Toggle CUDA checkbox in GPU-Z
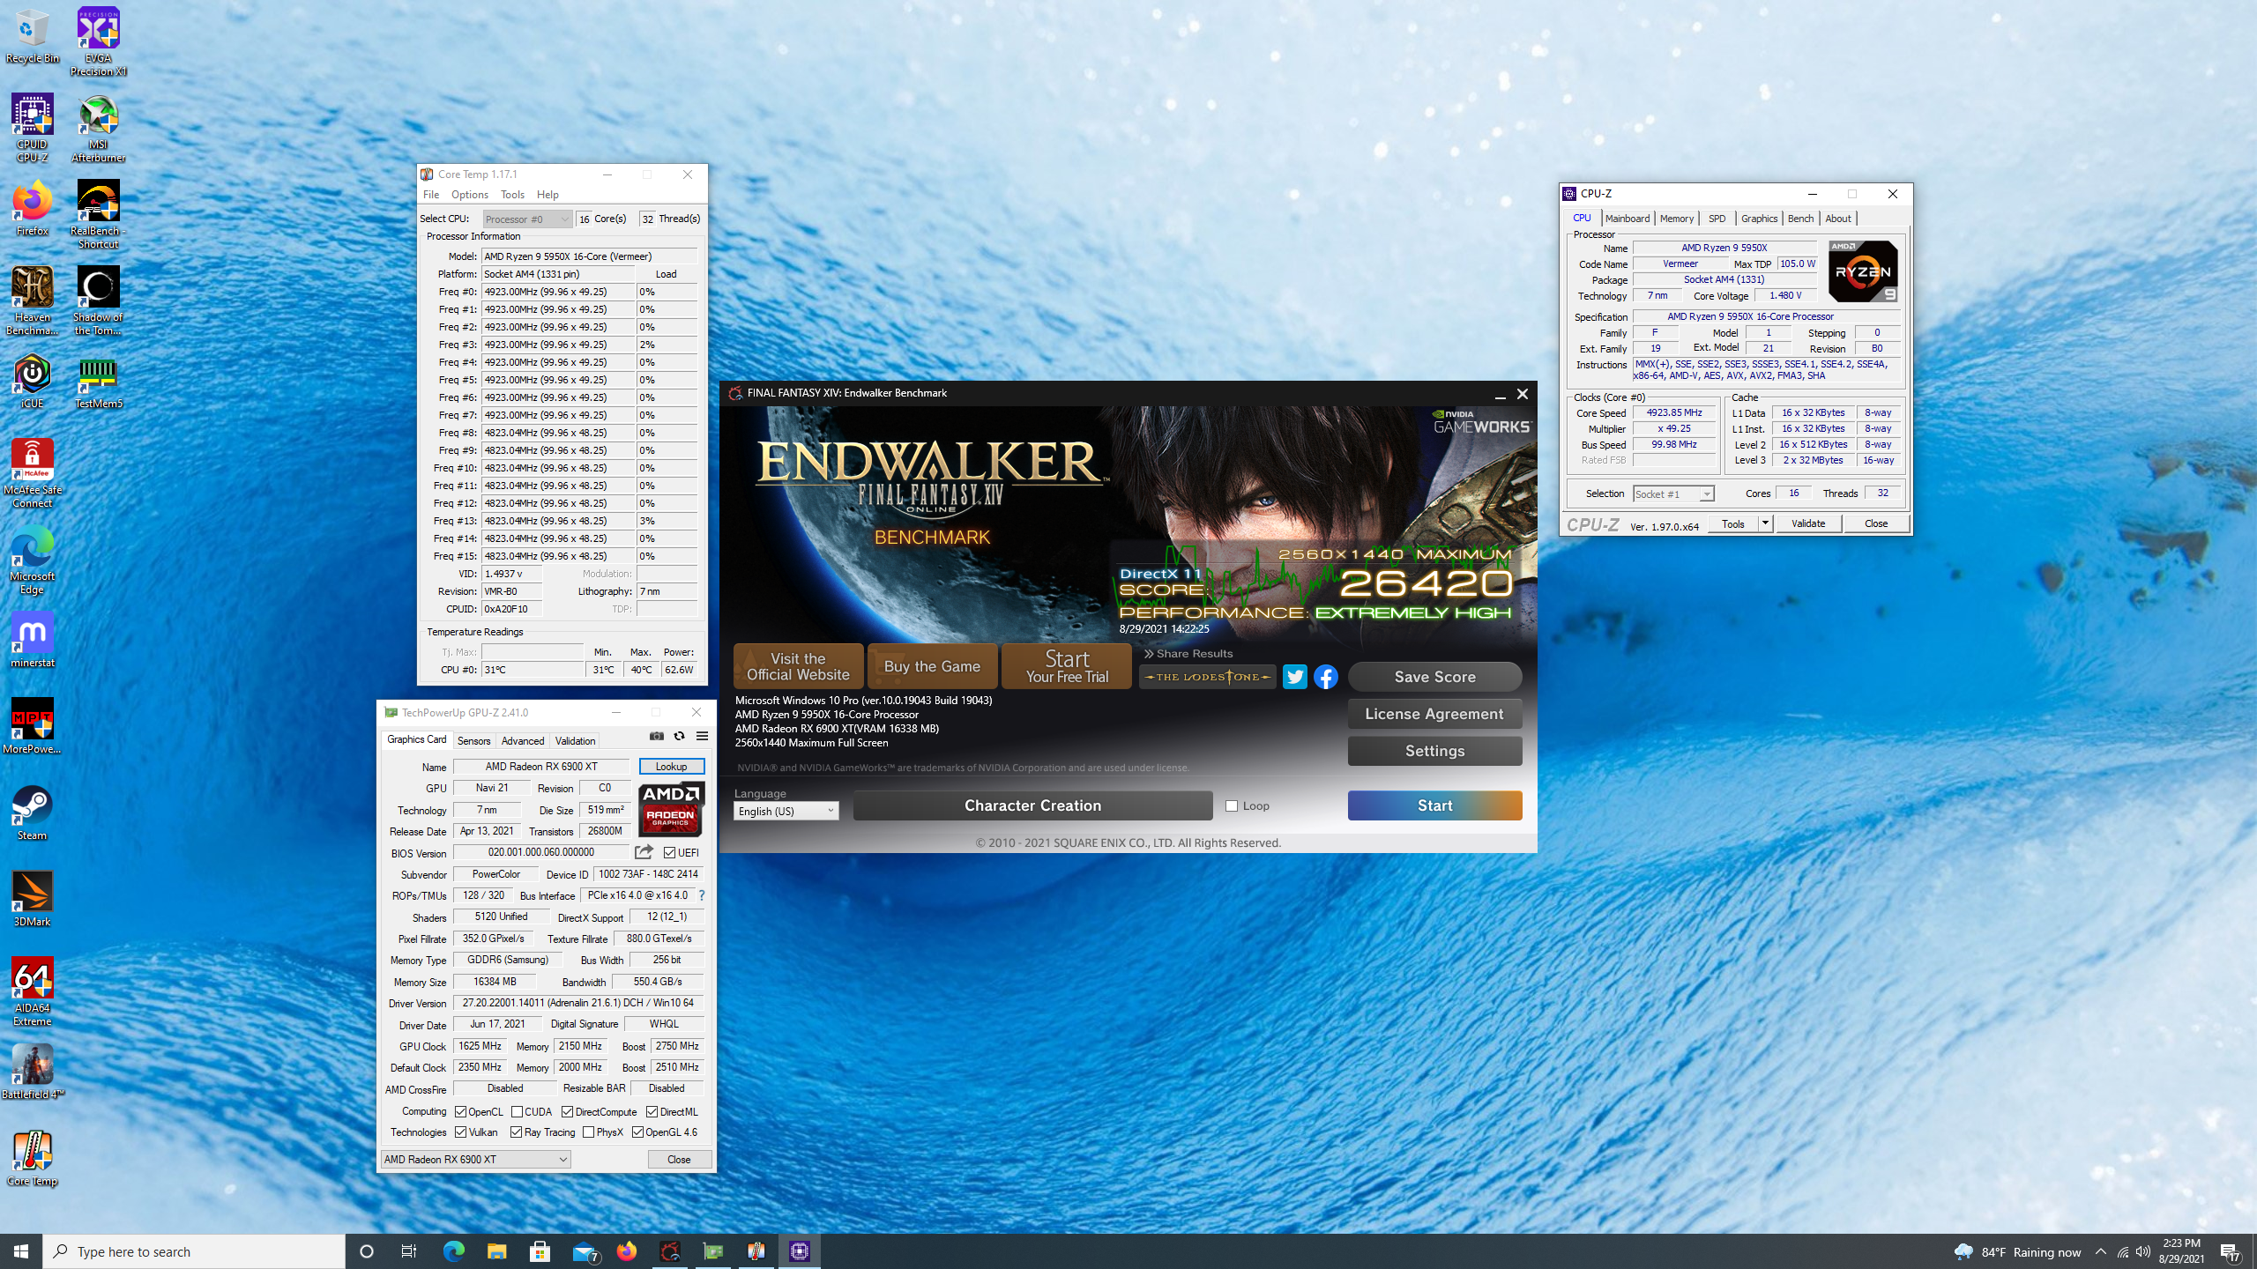 (517, 1111)
